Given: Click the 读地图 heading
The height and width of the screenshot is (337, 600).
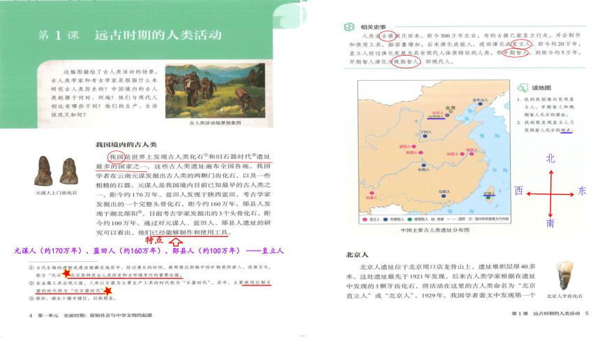Looking at the screenshot, I should (541, 88).
